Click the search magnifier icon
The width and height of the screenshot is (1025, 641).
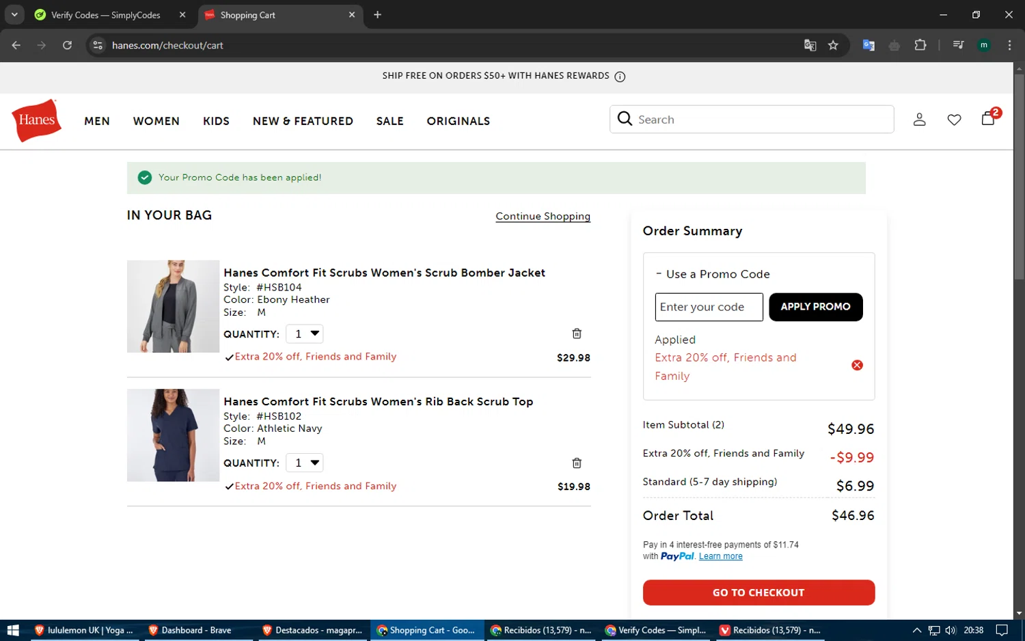pyautogui.click(x=625, y=119)
